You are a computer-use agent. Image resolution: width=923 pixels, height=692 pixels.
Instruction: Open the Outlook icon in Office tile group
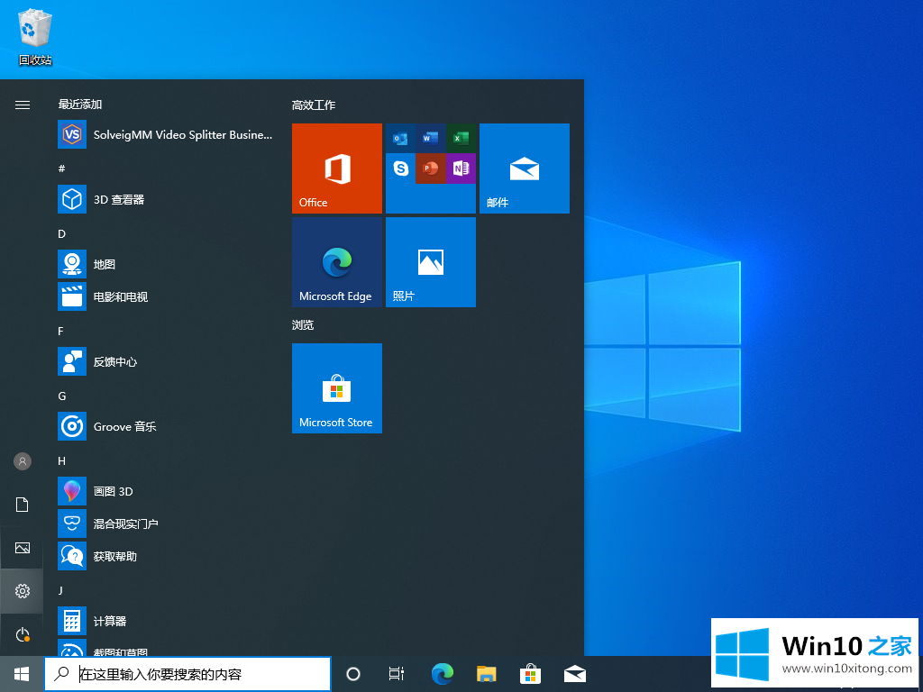pyautogui.click(x=400, y=139)
